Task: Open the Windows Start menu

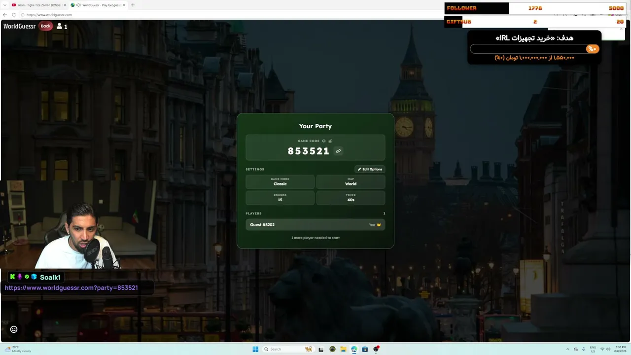Action: point(255,349)
